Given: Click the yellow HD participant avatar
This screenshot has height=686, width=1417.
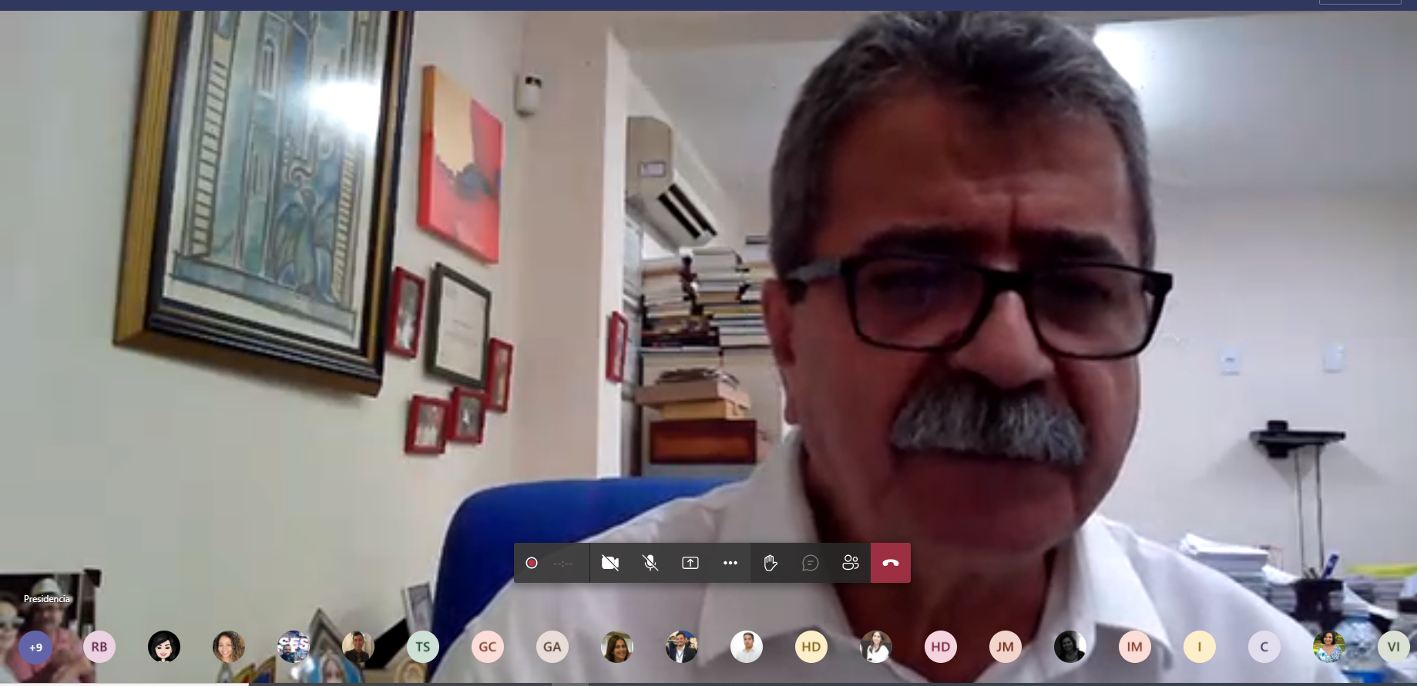Looking at the screenshot, I should (x=811, y=647).
